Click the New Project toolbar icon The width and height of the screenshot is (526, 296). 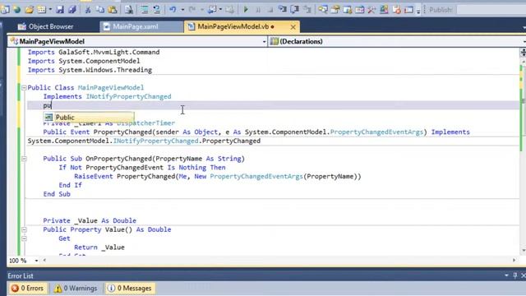coord(5,10)
